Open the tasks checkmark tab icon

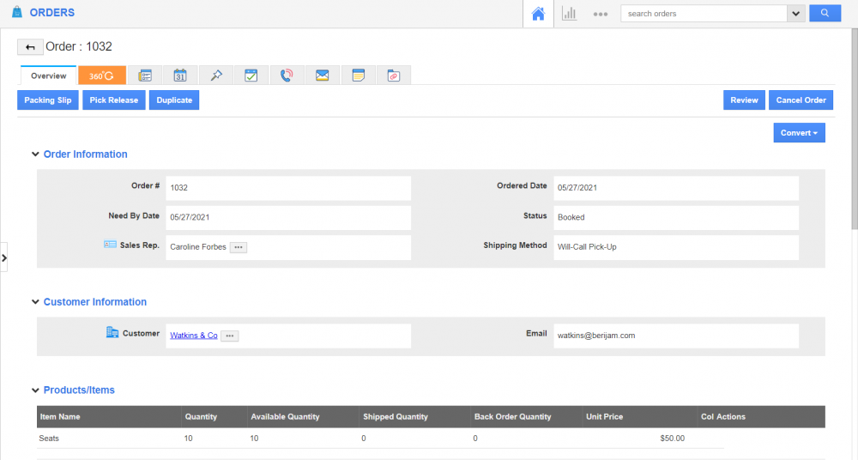(x=251, y=76)
